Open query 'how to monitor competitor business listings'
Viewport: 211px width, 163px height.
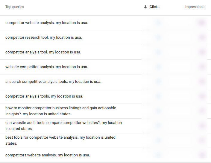(61, 111)
